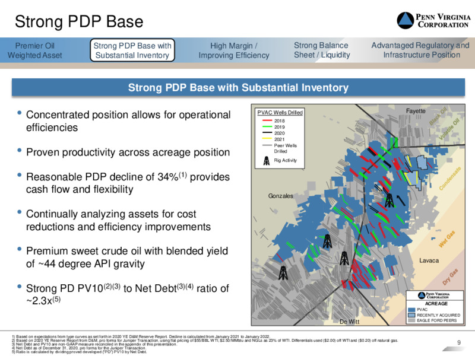Click the Condensate window label
Screen dimensions: 475x356
[x=450, y=179]
